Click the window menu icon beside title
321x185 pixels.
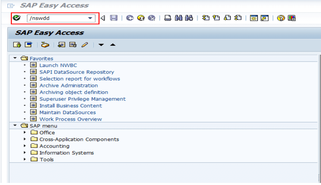point(11,6)
